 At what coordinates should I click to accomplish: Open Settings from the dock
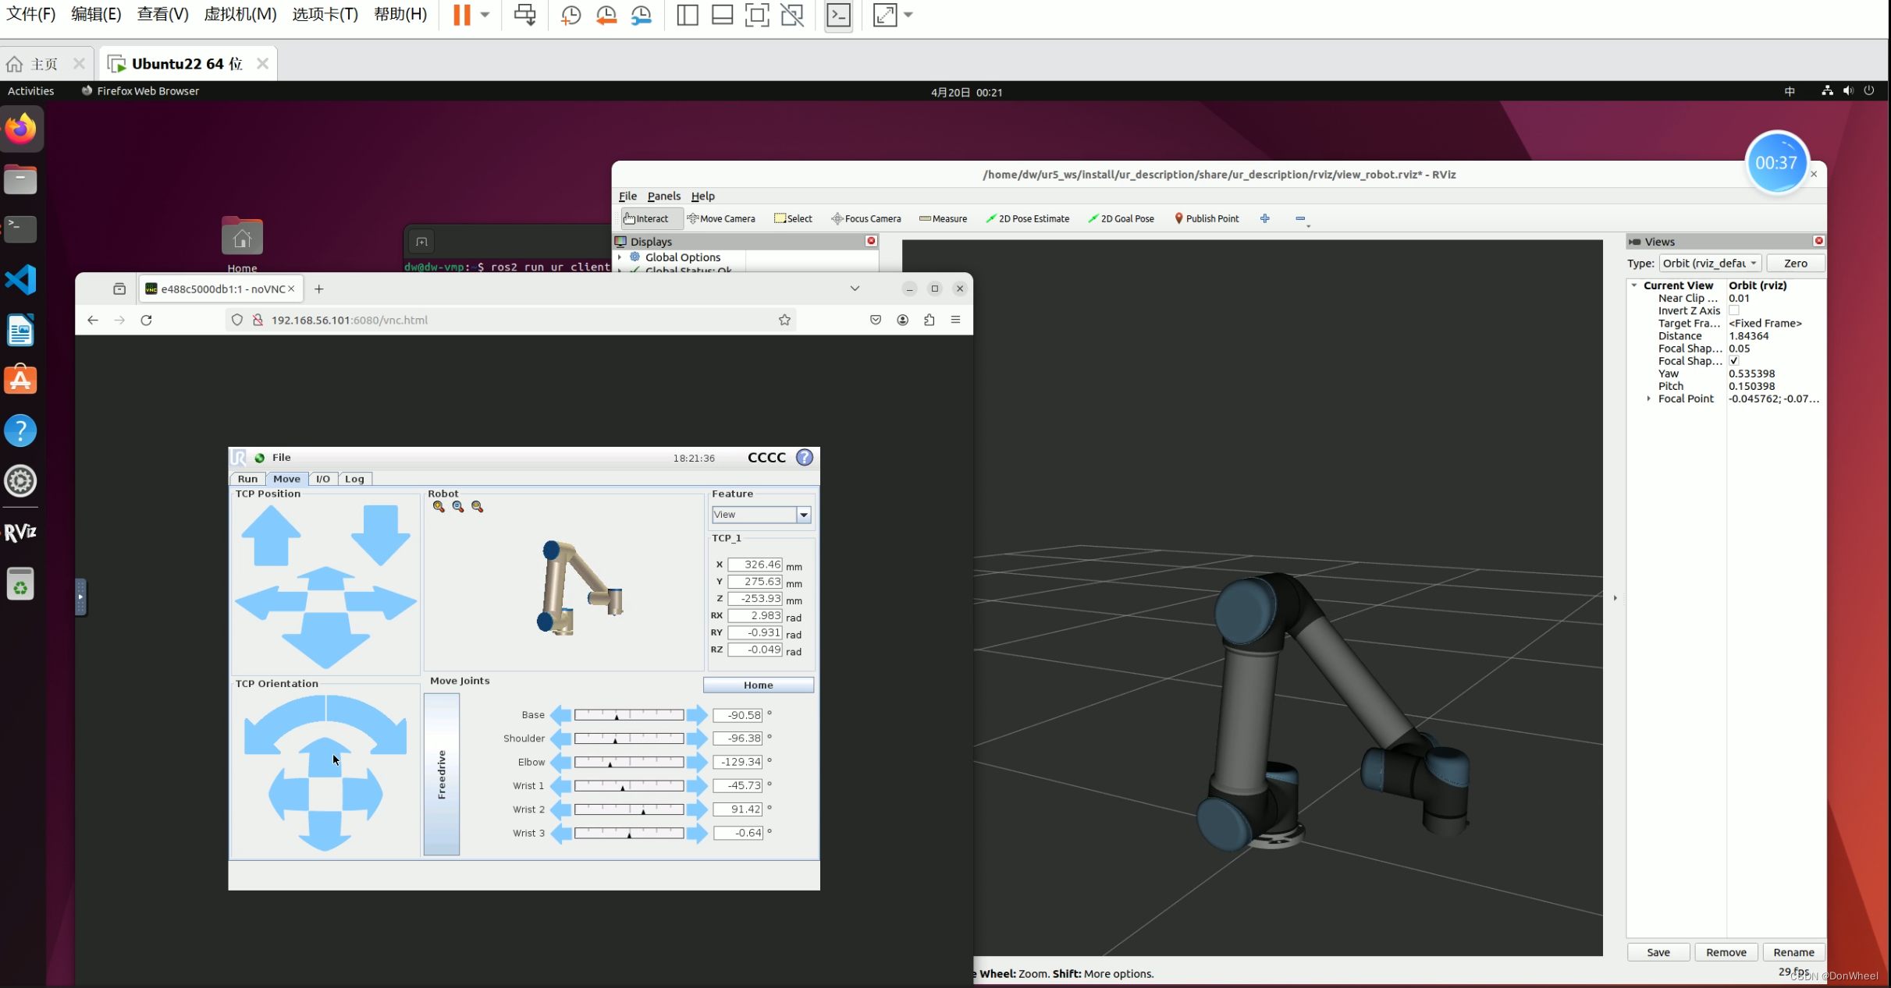[21, 481]
